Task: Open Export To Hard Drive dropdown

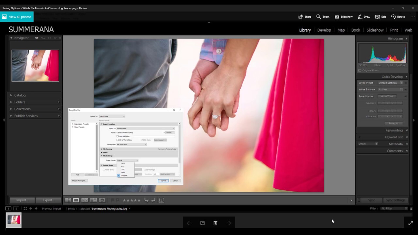Action: coord(112,117)
